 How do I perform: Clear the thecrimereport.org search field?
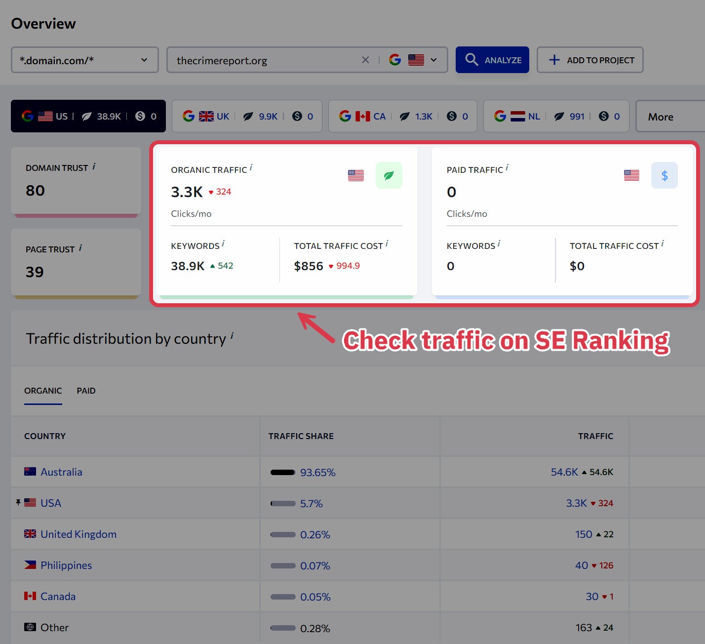tap(365, 60)
